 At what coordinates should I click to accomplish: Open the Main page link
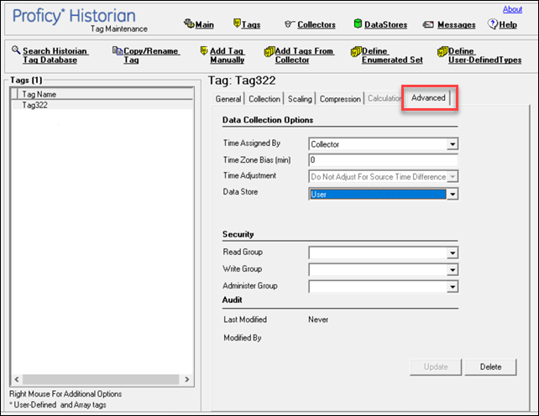tap(205, 24)
